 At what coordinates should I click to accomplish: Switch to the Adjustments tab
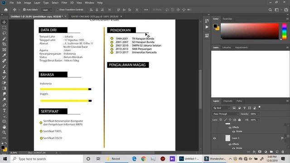point(241,48)
